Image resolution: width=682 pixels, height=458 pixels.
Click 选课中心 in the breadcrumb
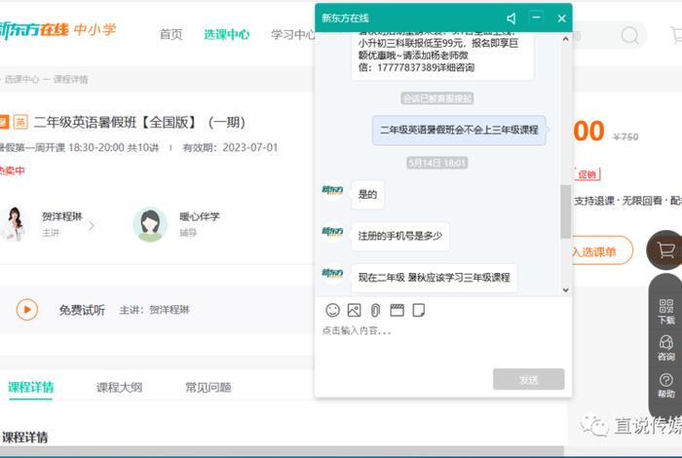(x=21, y=79)
